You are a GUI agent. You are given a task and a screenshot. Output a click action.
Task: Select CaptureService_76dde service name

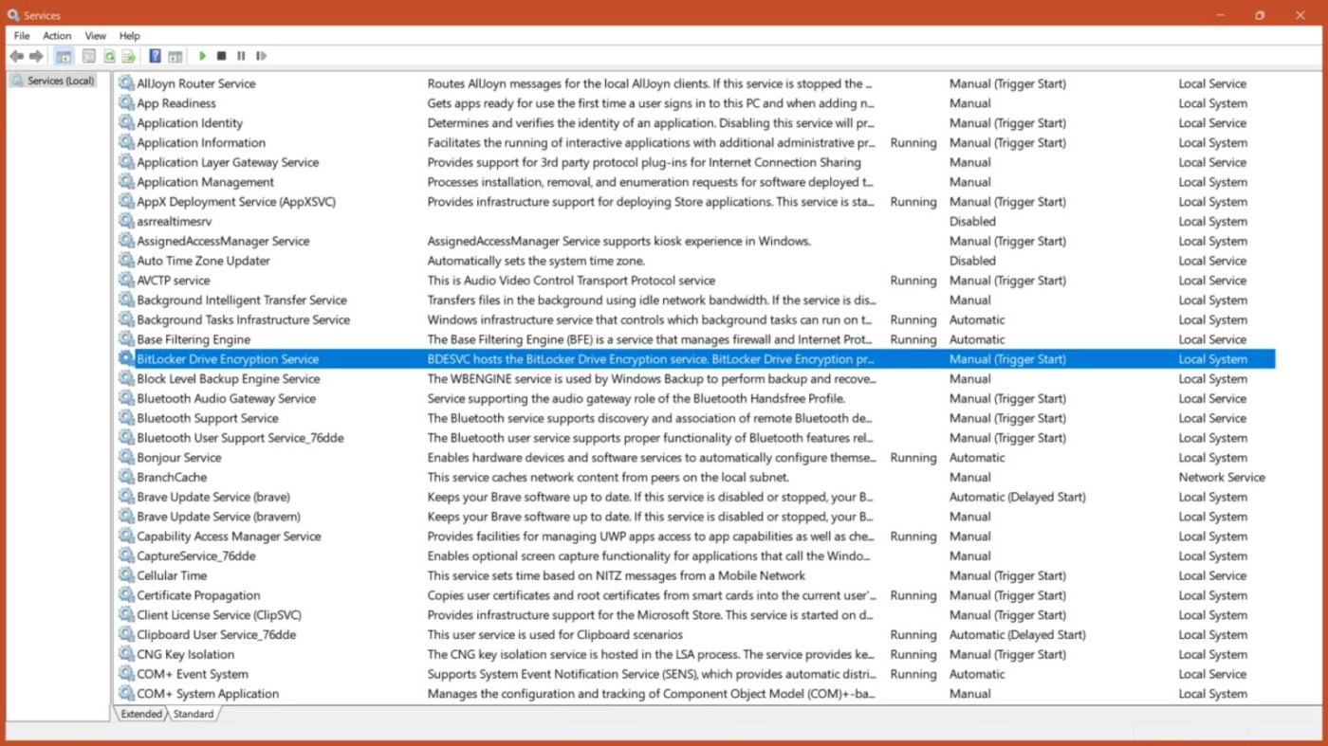click(196, 556)
